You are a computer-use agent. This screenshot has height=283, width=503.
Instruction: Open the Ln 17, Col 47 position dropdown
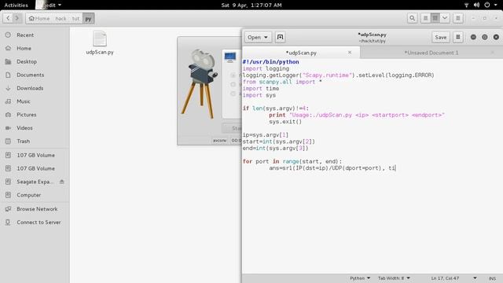click(x=453, y=278)
